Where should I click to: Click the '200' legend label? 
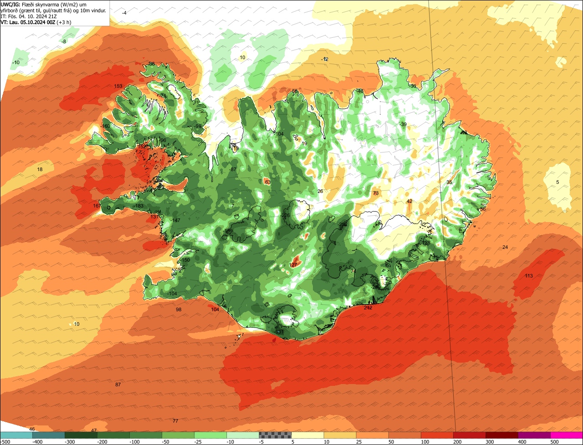[458, 442]
